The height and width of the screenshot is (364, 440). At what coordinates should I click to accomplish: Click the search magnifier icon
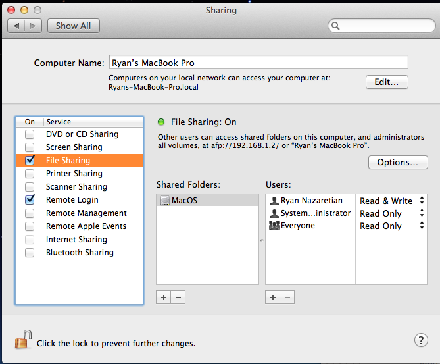pos(335,26)
